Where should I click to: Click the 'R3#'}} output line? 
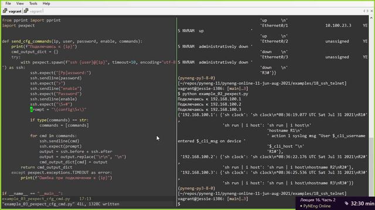click(268, 72)
